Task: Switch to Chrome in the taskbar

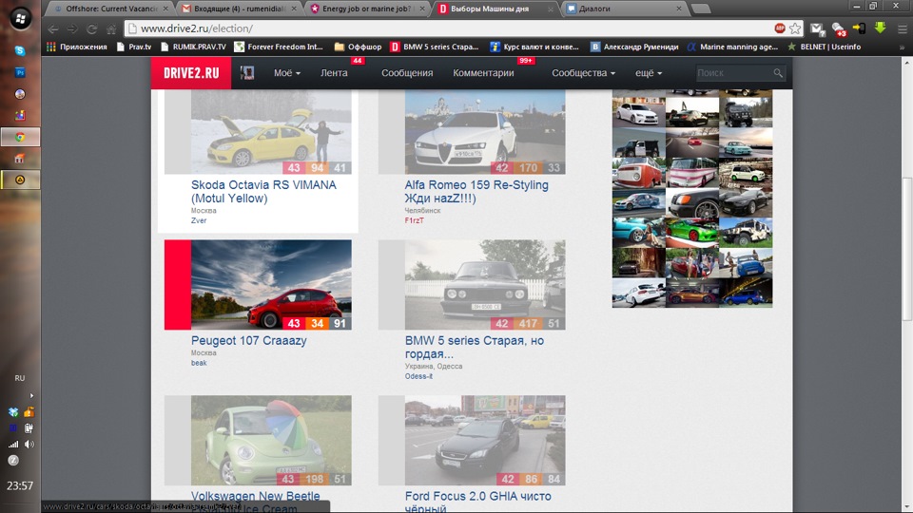Action: (20, 137)
